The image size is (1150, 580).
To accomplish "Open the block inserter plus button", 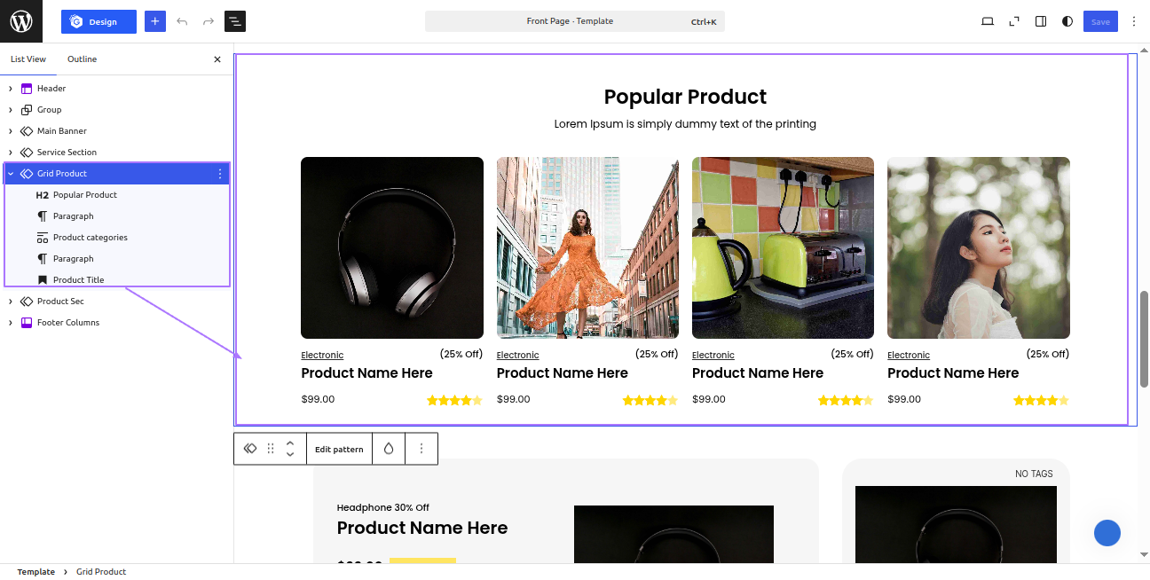I will 155,21.
